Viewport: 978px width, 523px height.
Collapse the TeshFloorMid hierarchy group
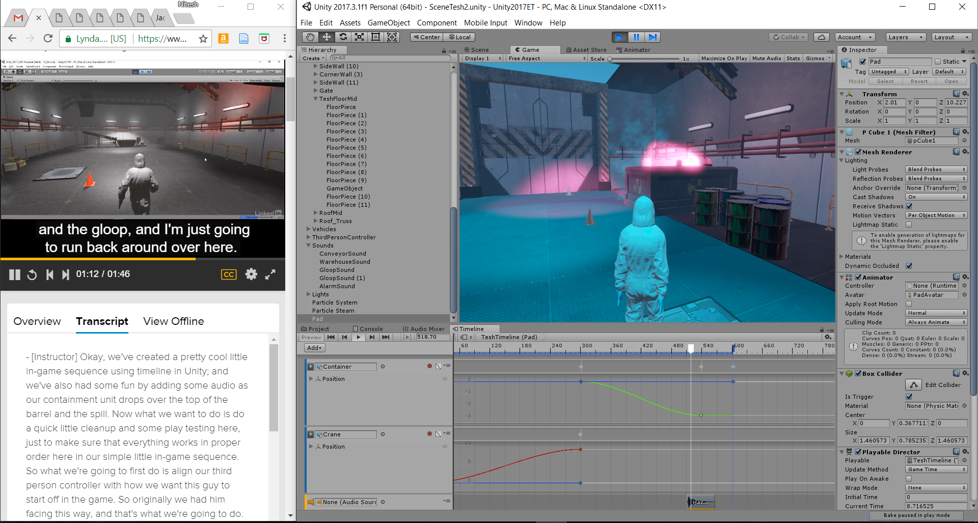316,99
